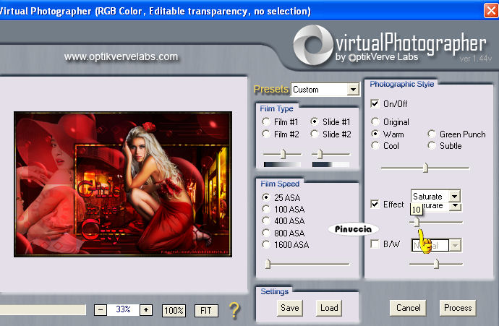The height and width of the screenshot is (326, 499).
Task: Select the Green Punch style
Action: (432, 134)
